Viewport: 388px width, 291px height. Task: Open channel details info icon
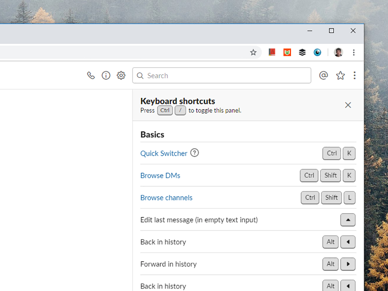(106, 76)
